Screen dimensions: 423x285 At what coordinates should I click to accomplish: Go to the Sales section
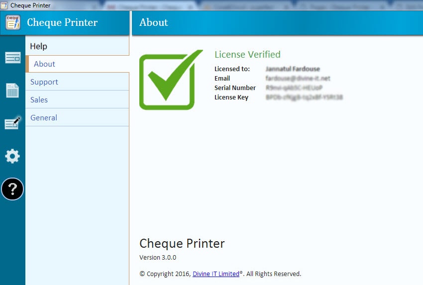click(39, 100)
